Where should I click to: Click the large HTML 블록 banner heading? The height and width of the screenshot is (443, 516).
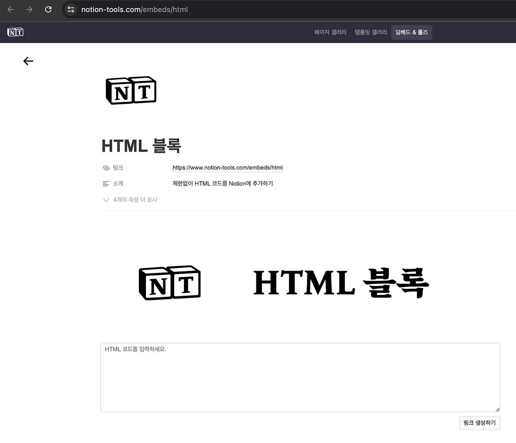coord(341,283)
